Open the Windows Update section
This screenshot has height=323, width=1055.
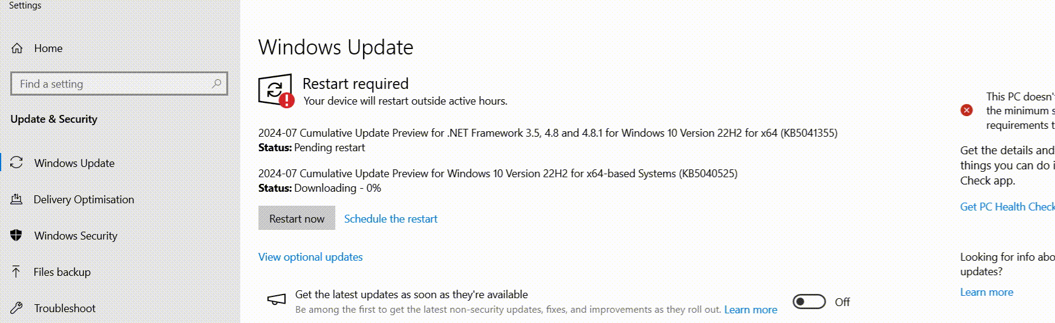(x=74, y=163)
